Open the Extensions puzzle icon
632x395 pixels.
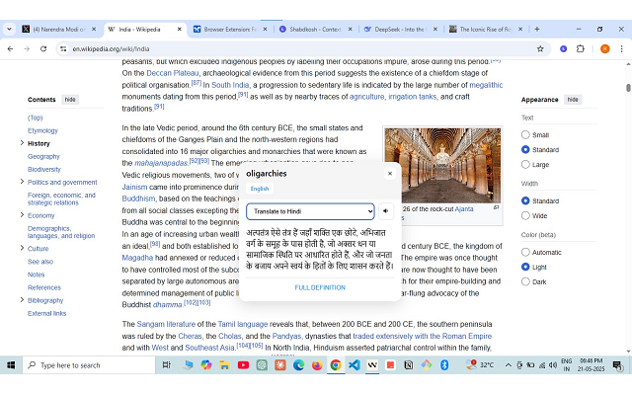pyautogui.click(x=581, y=48)
